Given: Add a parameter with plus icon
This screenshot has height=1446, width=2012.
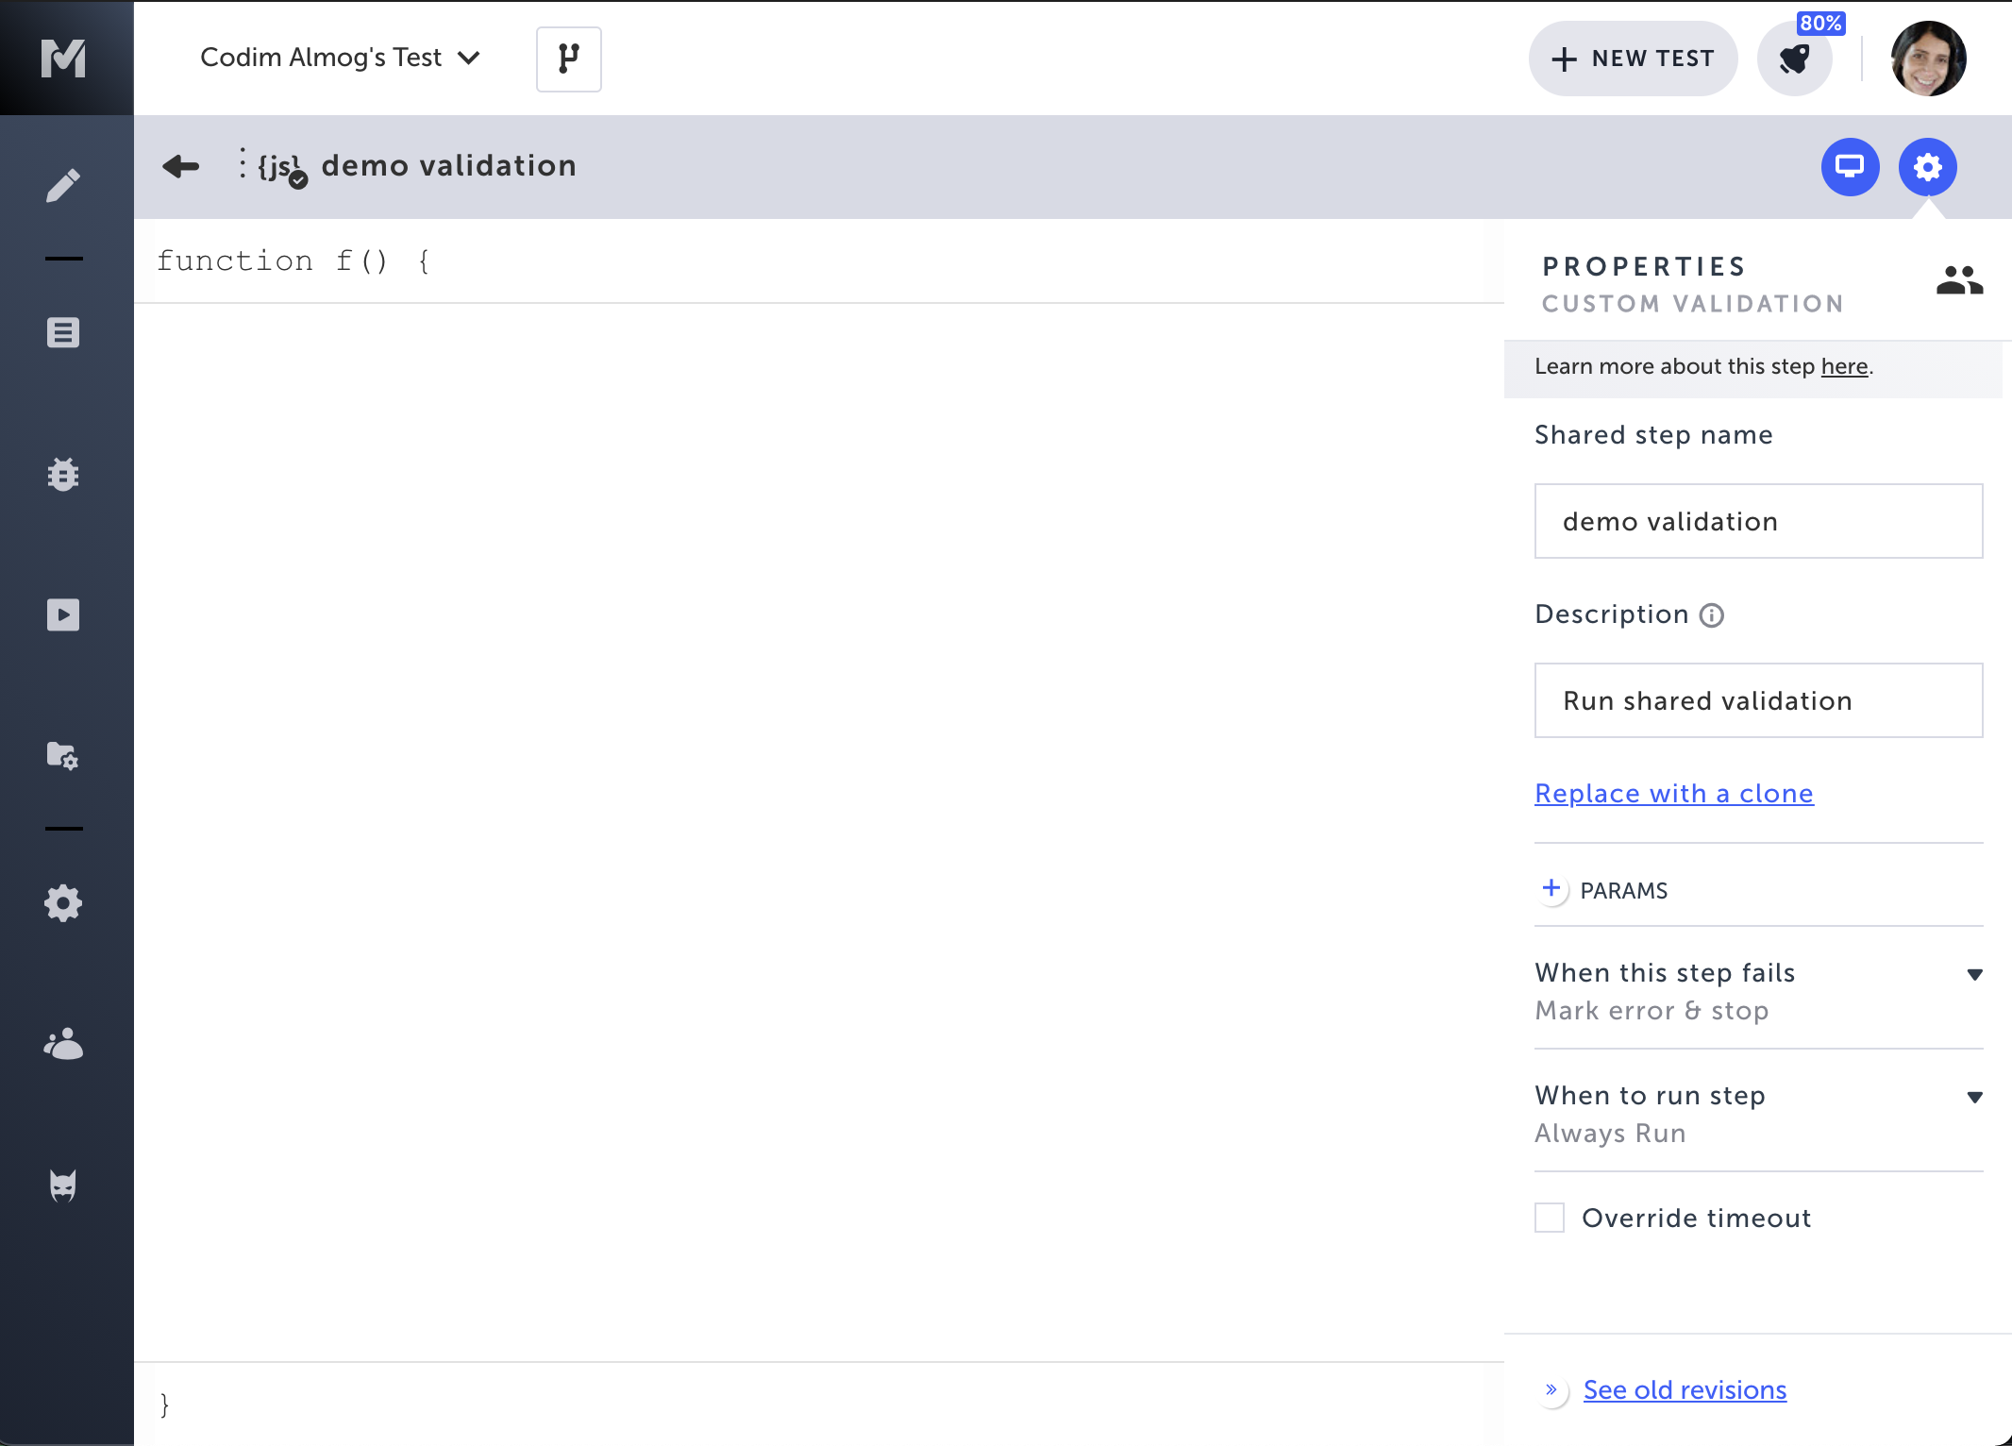Looking at the screenshot, I should [1551, 888].
